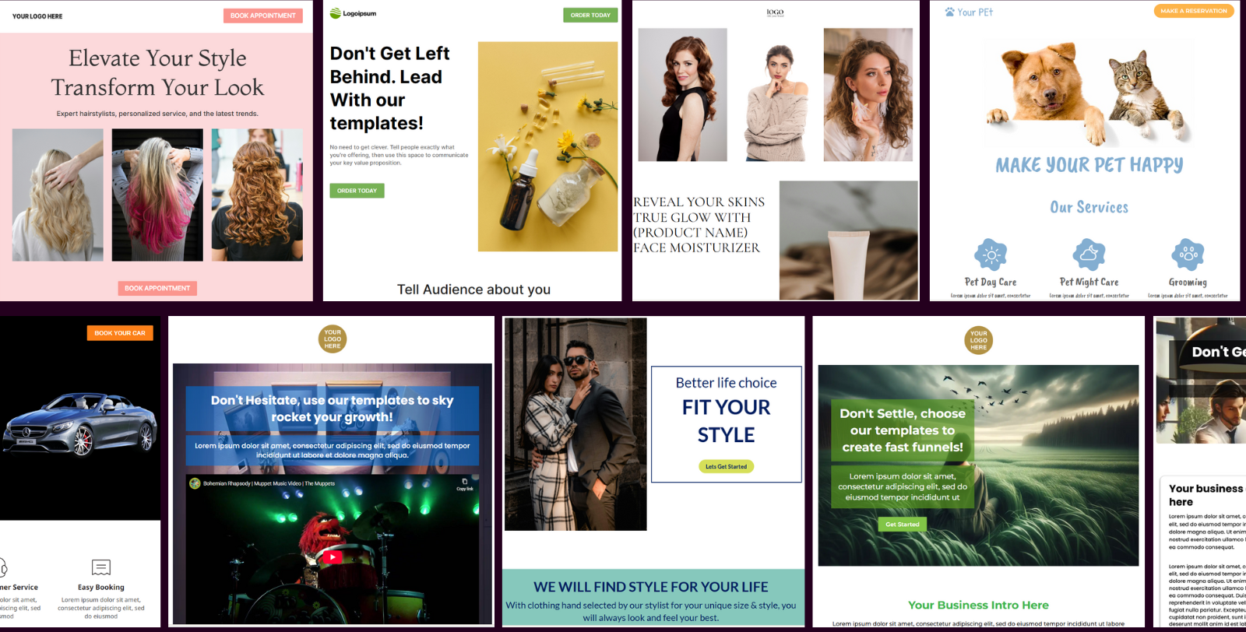Click the top Book Appointment button

tap(263, 16)
